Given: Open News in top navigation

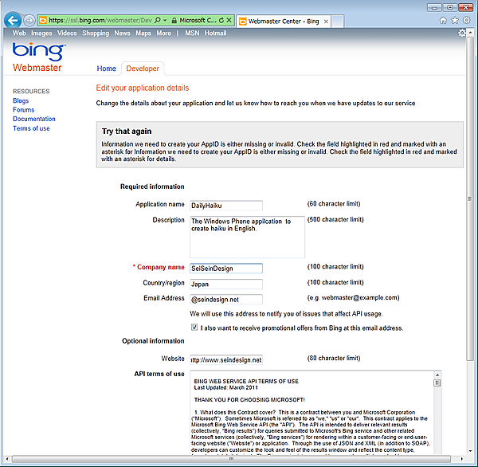Looking at the screenshot, I should (x=122, y=33).
